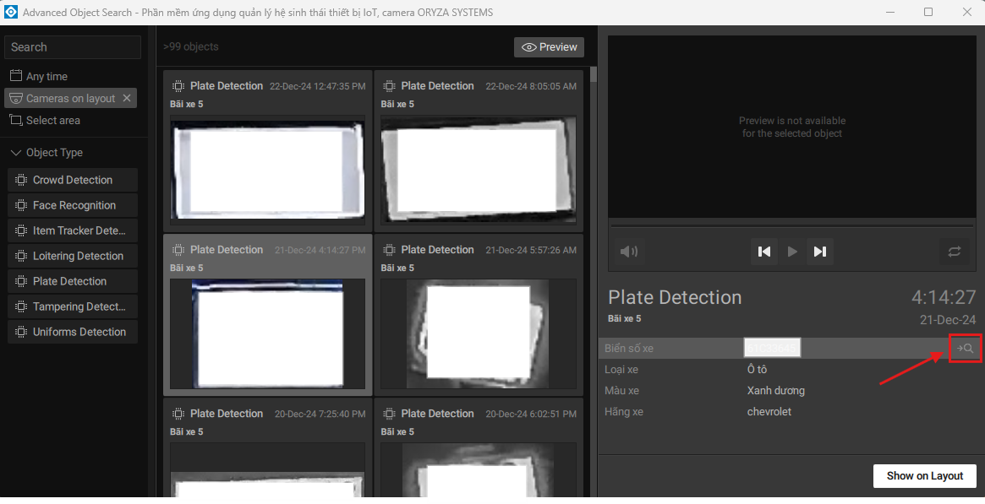Click the 'Hãng xe' attribute label
The image size is (985, 504).
coord(624,412)
